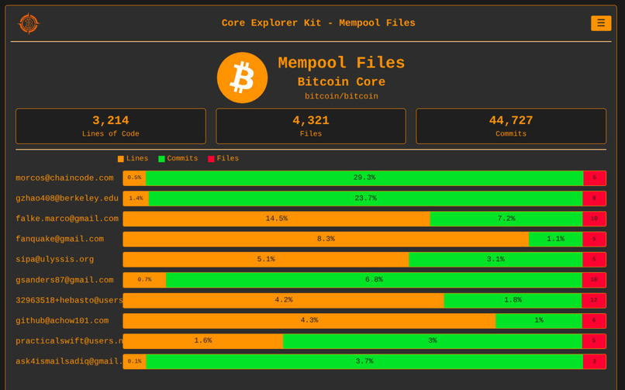The height and width of the screenshot is (390, 625).
Task: Select contributor morcos@chaincode.com
Action: click(x=64, y=178)
